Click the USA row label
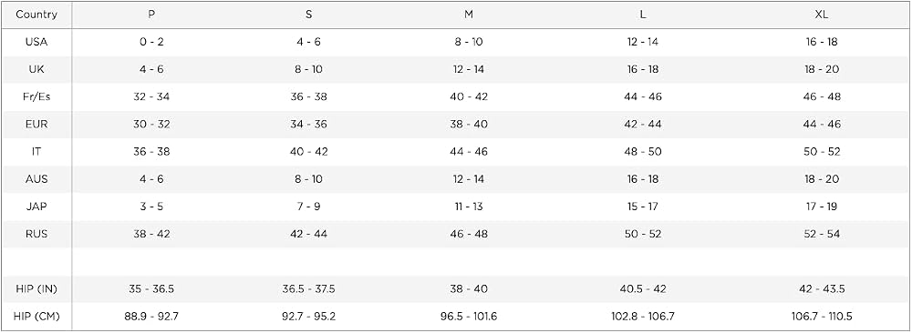Screen dimensions: 912x333 click(36, 42)
